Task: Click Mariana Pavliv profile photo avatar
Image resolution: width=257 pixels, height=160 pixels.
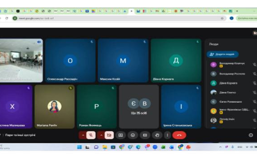Action: coord(54,107)
